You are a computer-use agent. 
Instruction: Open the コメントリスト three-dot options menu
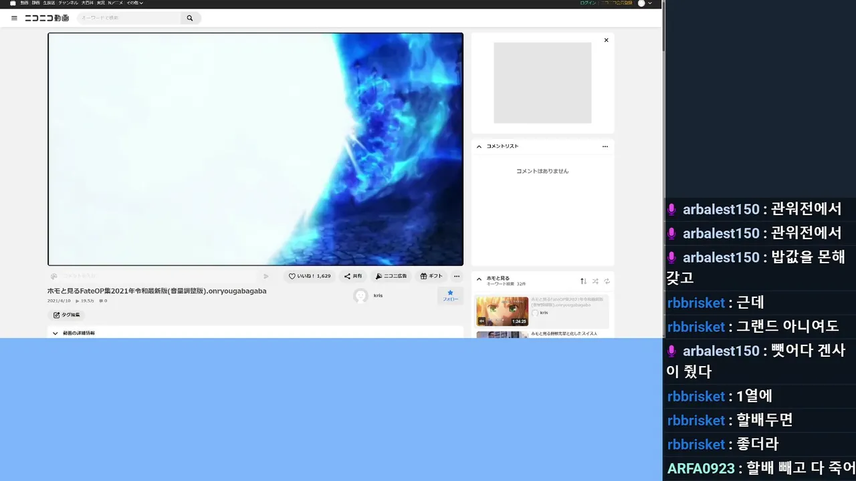tap(605, 146)
